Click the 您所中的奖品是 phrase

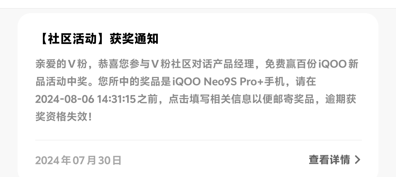click(135, 82)
